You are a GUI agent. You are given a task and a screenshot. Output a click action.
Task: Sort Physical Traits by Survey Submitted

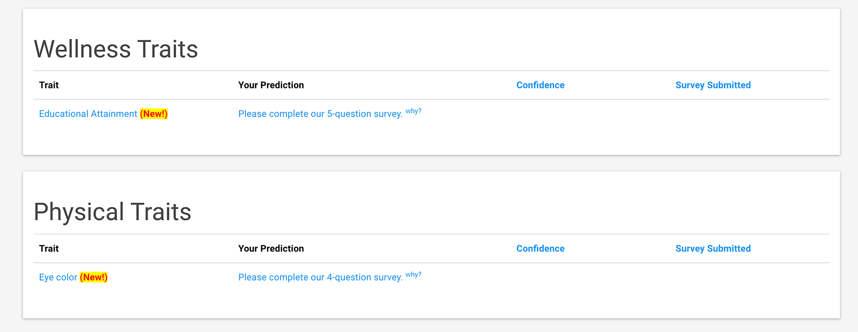[x=713, y=248]
